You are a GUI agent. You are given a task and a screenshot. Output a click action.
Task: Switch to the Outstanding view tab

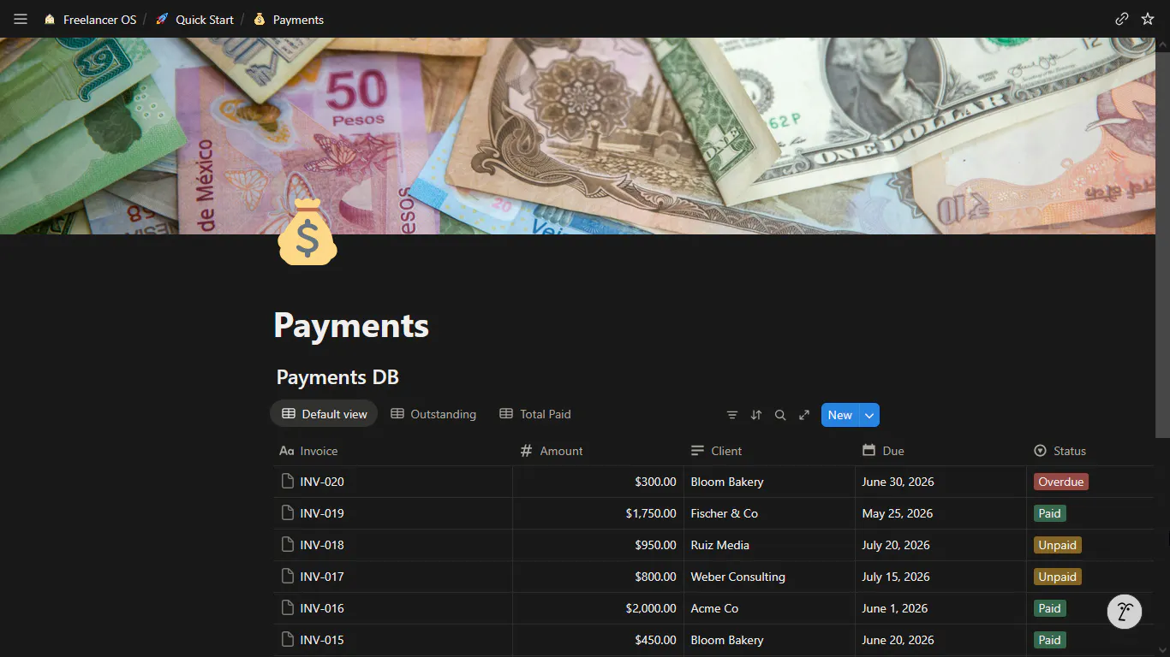[433, 414]
